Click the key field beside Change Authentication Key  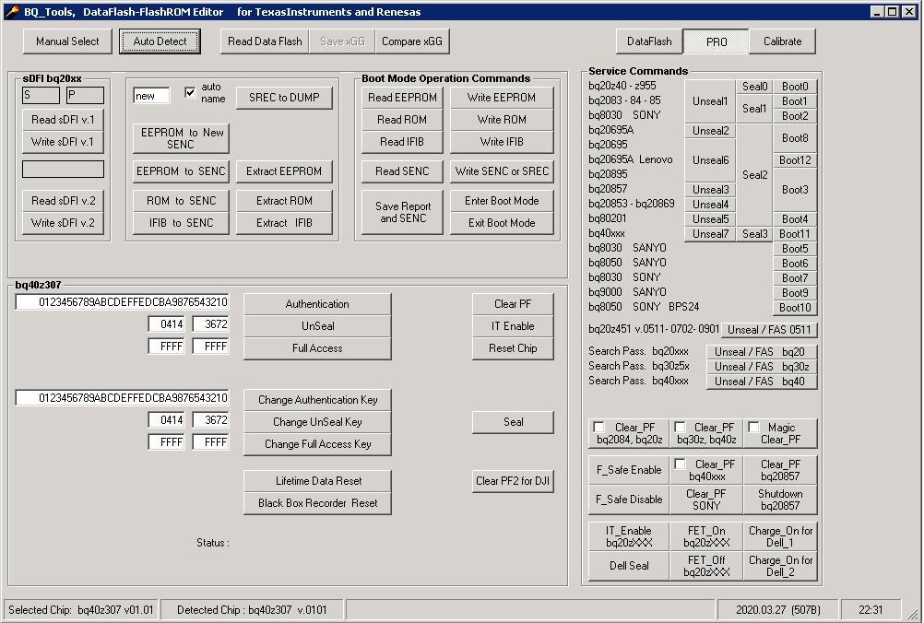click(x=122, y=397)
